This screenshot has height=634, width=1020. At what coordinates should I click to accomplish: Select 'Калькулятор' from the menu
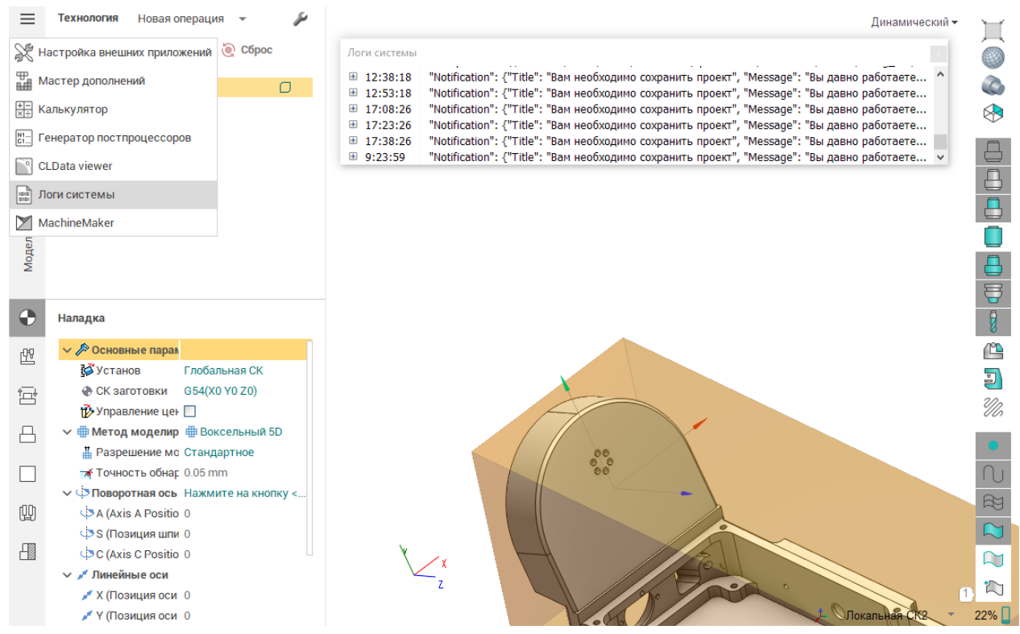point(73,110)
